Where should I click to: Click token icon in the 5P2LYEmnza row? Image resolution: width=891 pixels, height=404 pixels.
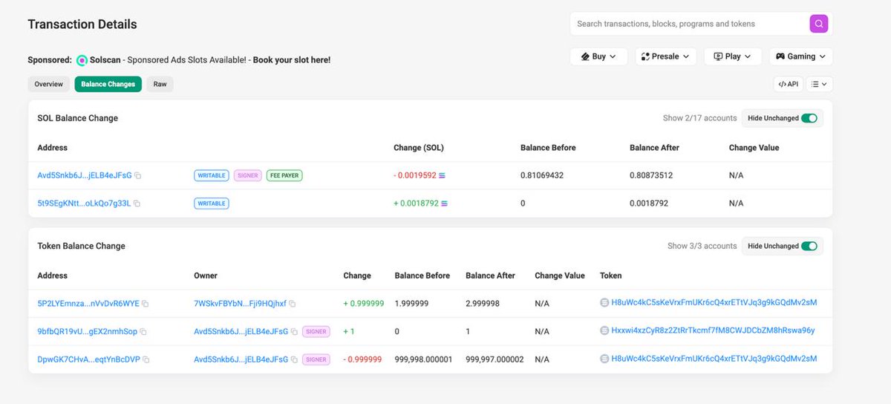click(x=604, y=303)
